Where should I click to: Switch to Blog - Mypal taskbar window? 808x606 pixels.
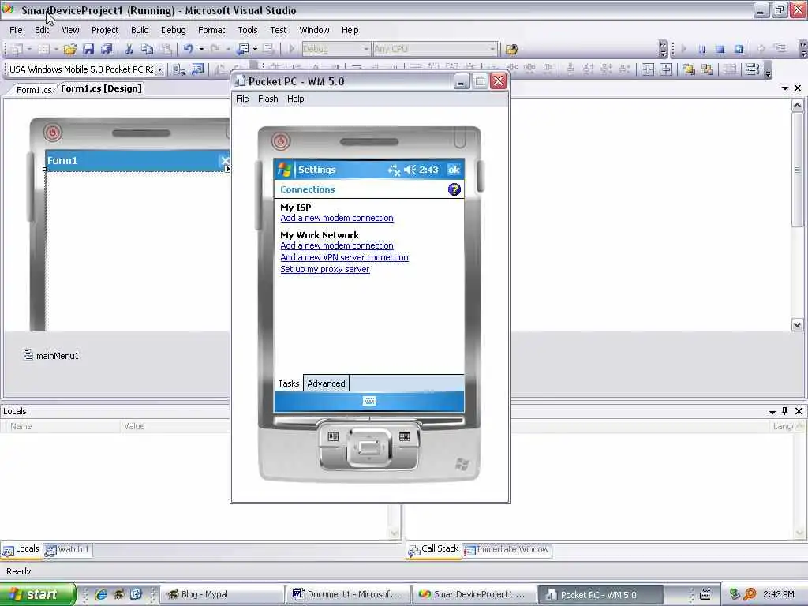click(222, 594)
